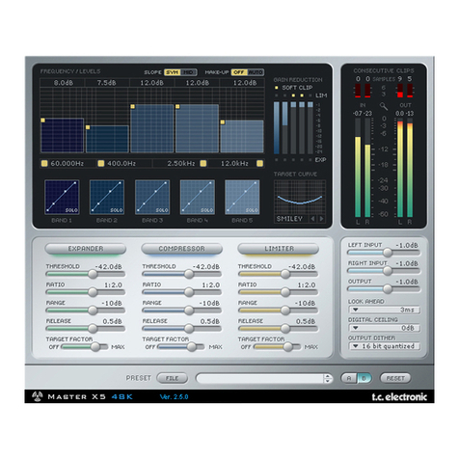Select the B comparison setting
The width and height of the screenshot is (459, 459).
tap(364, 378)
